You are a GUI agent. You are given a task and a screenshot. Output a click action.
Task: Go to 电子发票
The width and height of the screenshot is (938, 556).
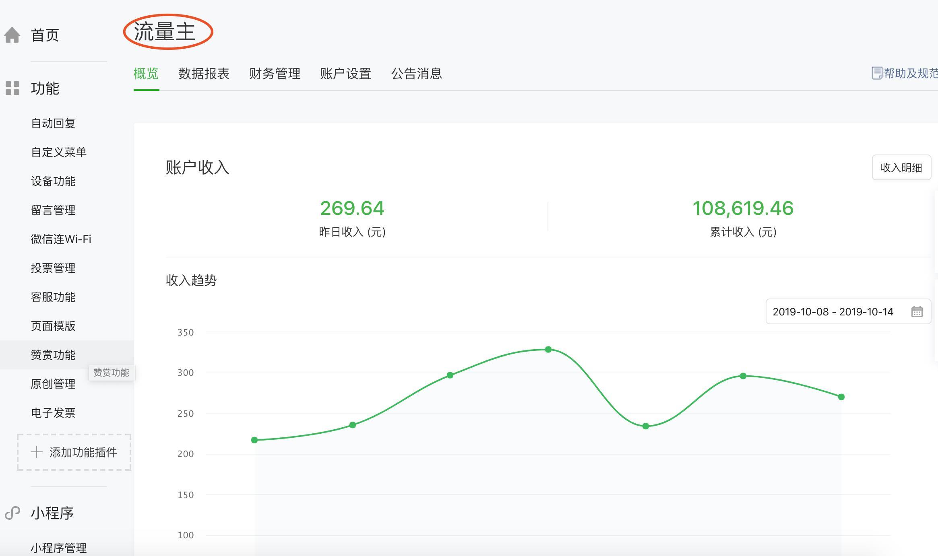53,413
